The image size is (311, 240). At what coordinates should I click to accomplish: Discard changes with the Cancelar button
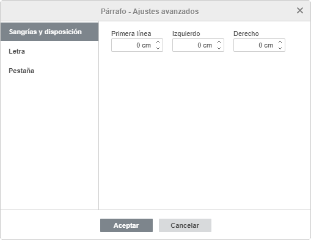(185, 225)
